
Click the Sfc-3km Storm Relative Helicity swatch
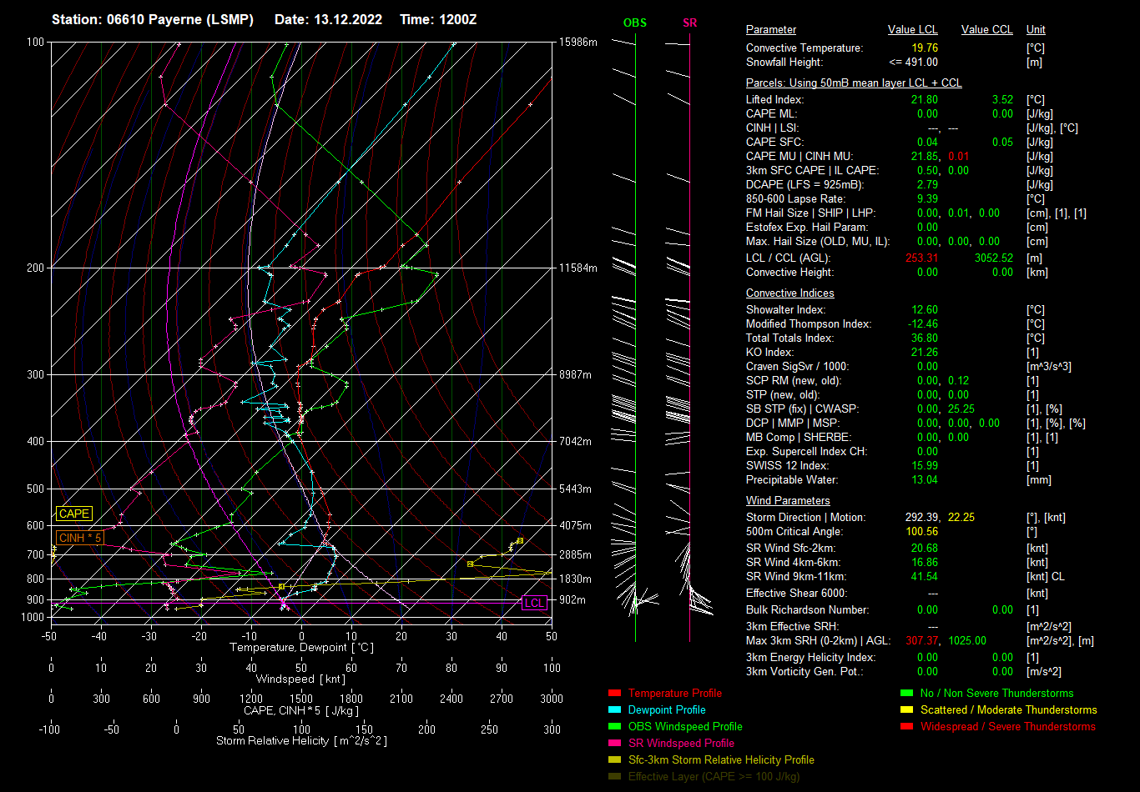[614, 760]
